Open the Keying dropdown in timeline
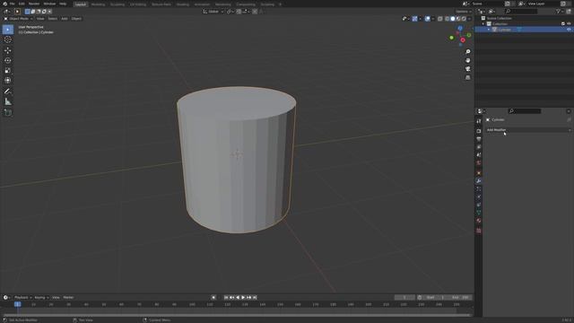The width and height of the screenshot is (574, 323). pos(41,298)
